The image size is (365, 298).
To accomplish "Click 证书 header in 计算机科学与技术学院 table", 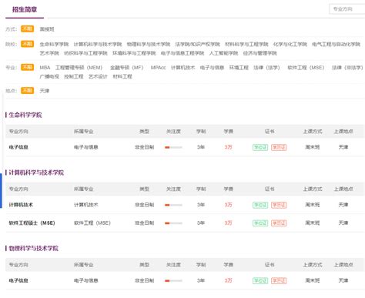I will 270,189.
